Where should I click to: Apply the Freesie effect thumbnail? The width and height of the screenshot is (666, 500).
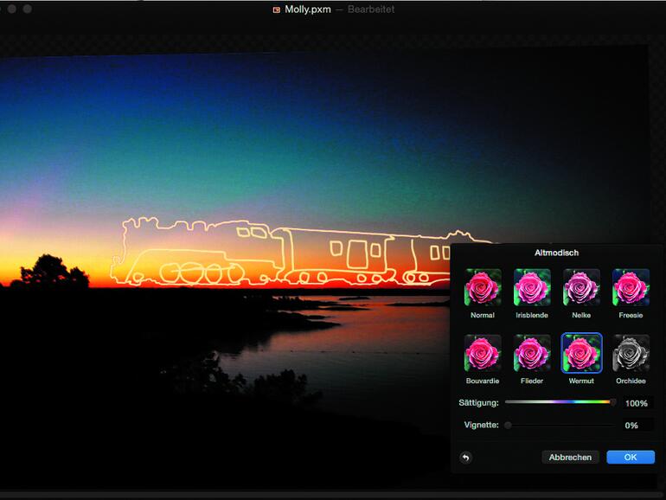coord(631,287)
